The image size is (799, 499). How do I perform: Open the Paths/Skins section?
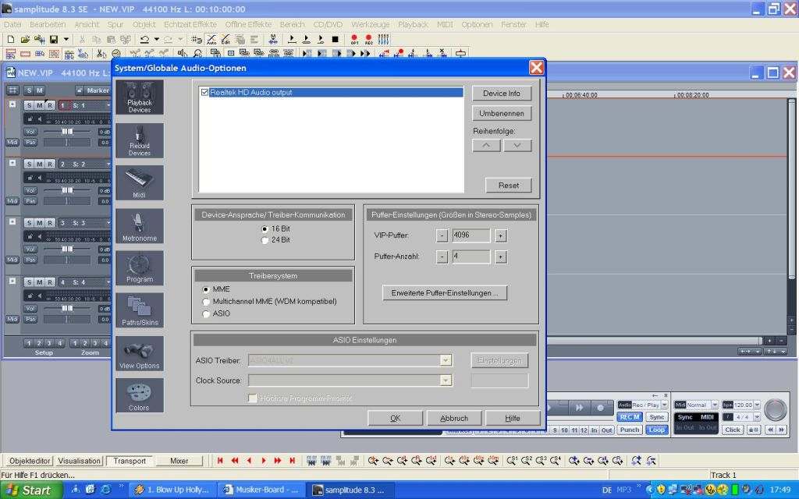[x=139, y=310]
